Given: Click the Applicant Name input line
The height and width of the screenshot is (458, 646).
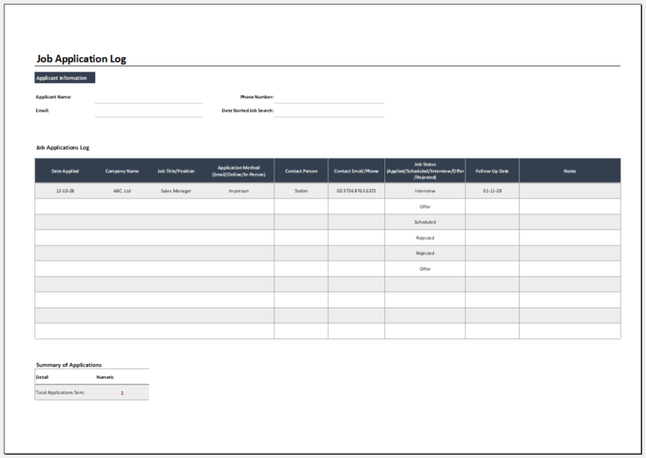Looking at the screenshot, I should pos(149,98).
